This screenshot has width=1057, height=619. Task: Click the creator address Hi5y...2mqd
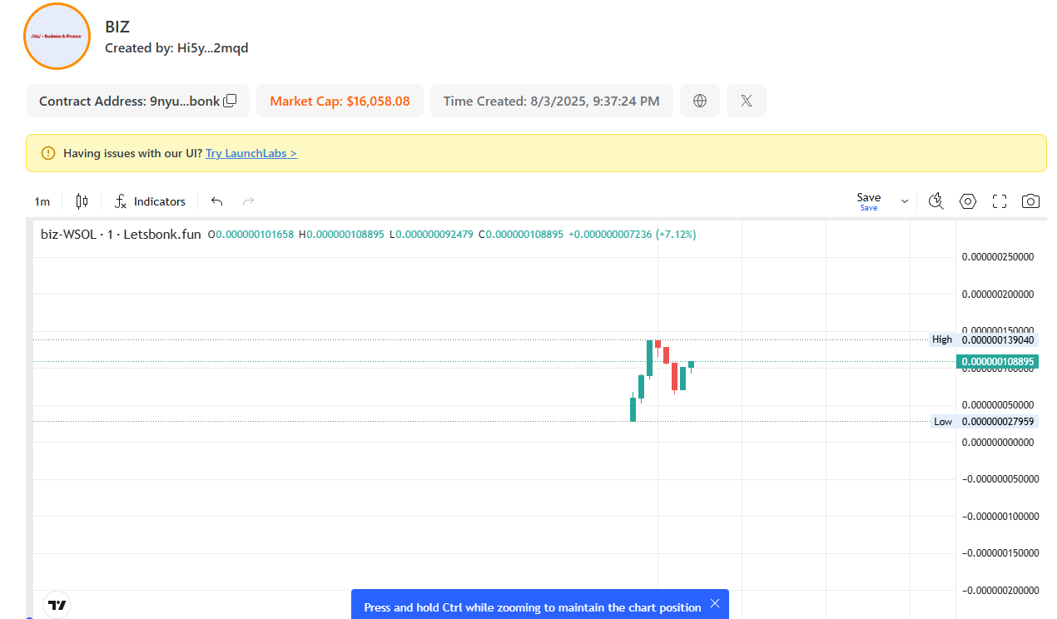[x=213, y=48]
